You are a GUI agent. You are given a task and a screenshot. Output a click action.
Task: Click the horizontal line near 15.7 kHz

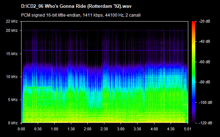(105, 50)
